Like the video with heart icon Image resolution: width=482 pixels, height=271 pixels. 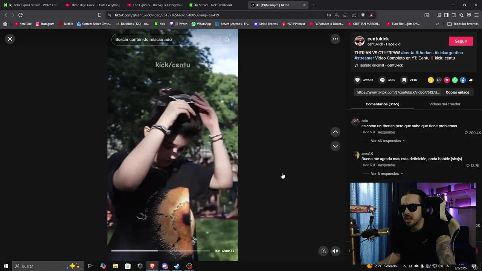(358, 80)
